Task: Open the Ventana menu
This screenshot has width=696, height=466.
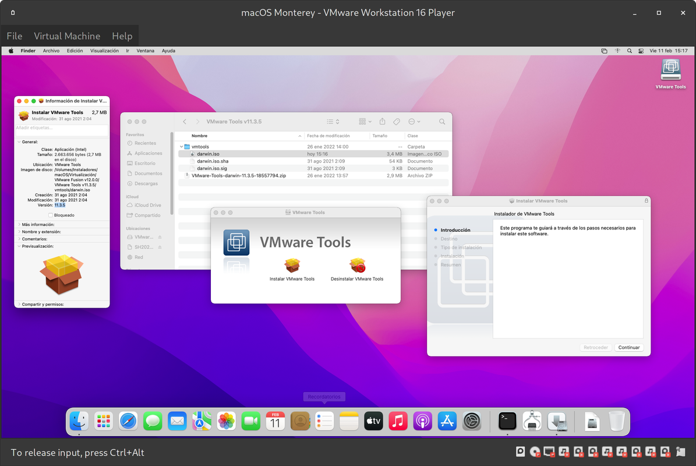Action: coord(145,51)
